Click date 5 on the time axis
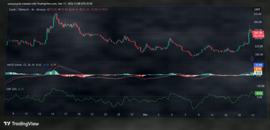Image resolution: width=270 pixels, height=130 pixels. [x=172, y=114]
